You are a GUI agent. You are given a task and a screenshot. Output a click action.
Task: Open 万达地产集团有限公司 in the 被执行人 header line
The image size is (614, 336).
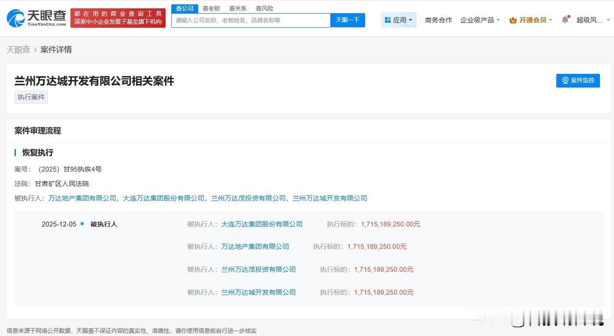[82, 198]
